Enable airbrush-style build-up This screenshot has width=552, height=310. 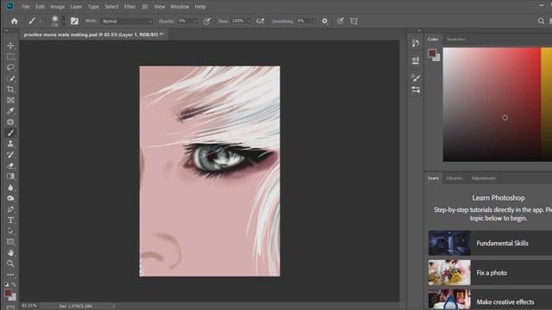(x=260, y=21)
